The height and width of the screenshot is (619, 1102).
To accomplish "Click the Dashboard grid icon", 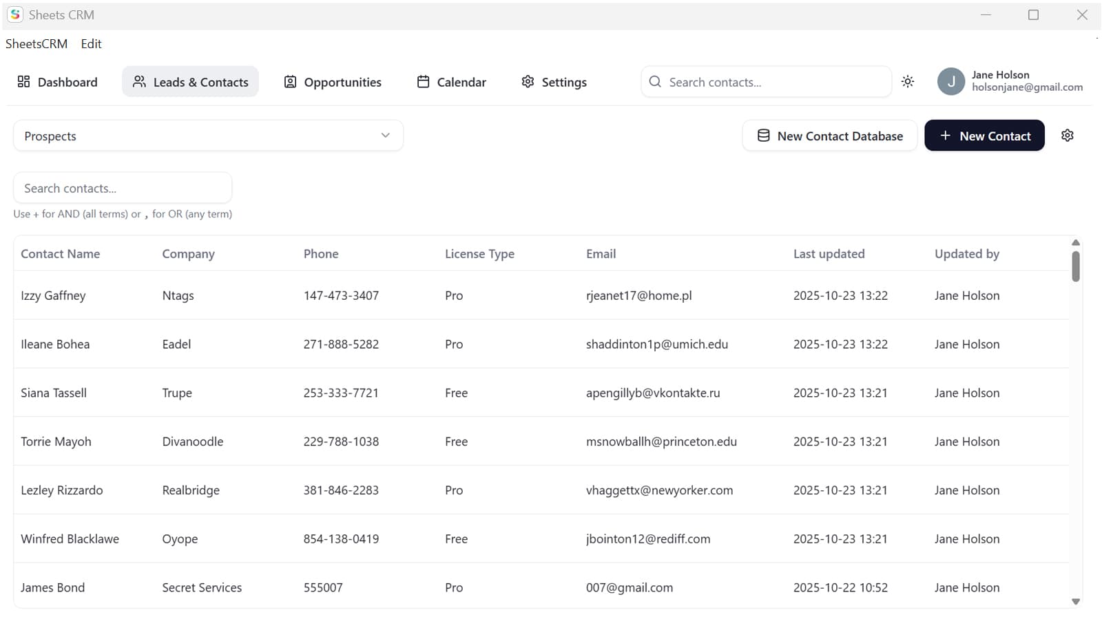I will pos(23,82).
